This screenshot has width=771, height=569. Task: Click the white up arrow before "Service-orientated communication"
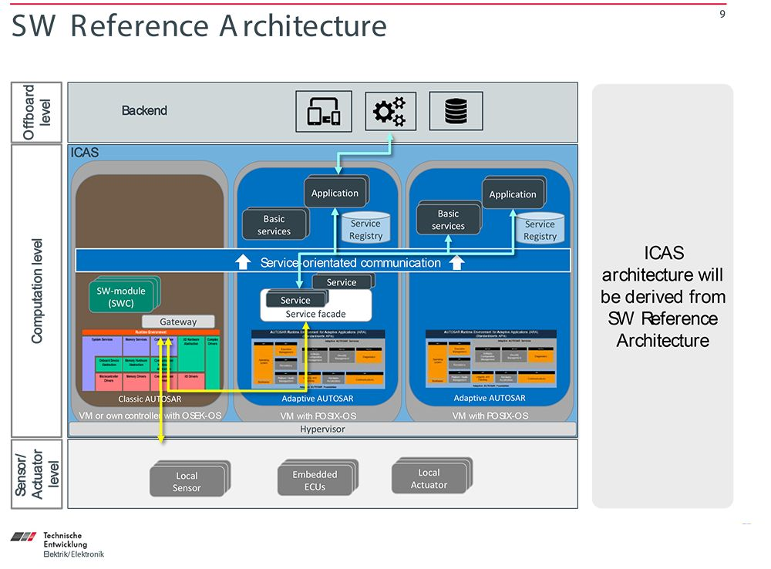click(x=243, y=261)
